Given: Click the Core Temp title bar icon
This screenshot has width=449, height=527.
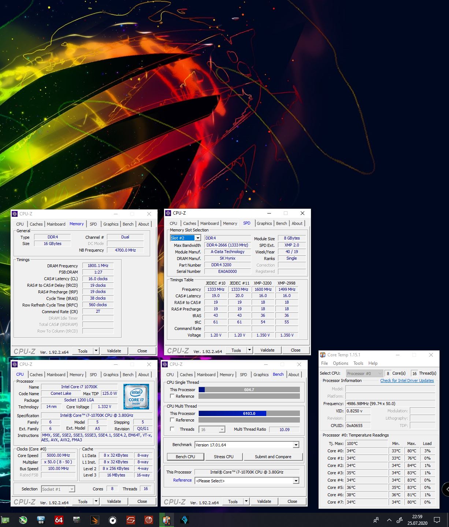Looking at the screenshot, I should pyautogui.click(x=323, y=355).
